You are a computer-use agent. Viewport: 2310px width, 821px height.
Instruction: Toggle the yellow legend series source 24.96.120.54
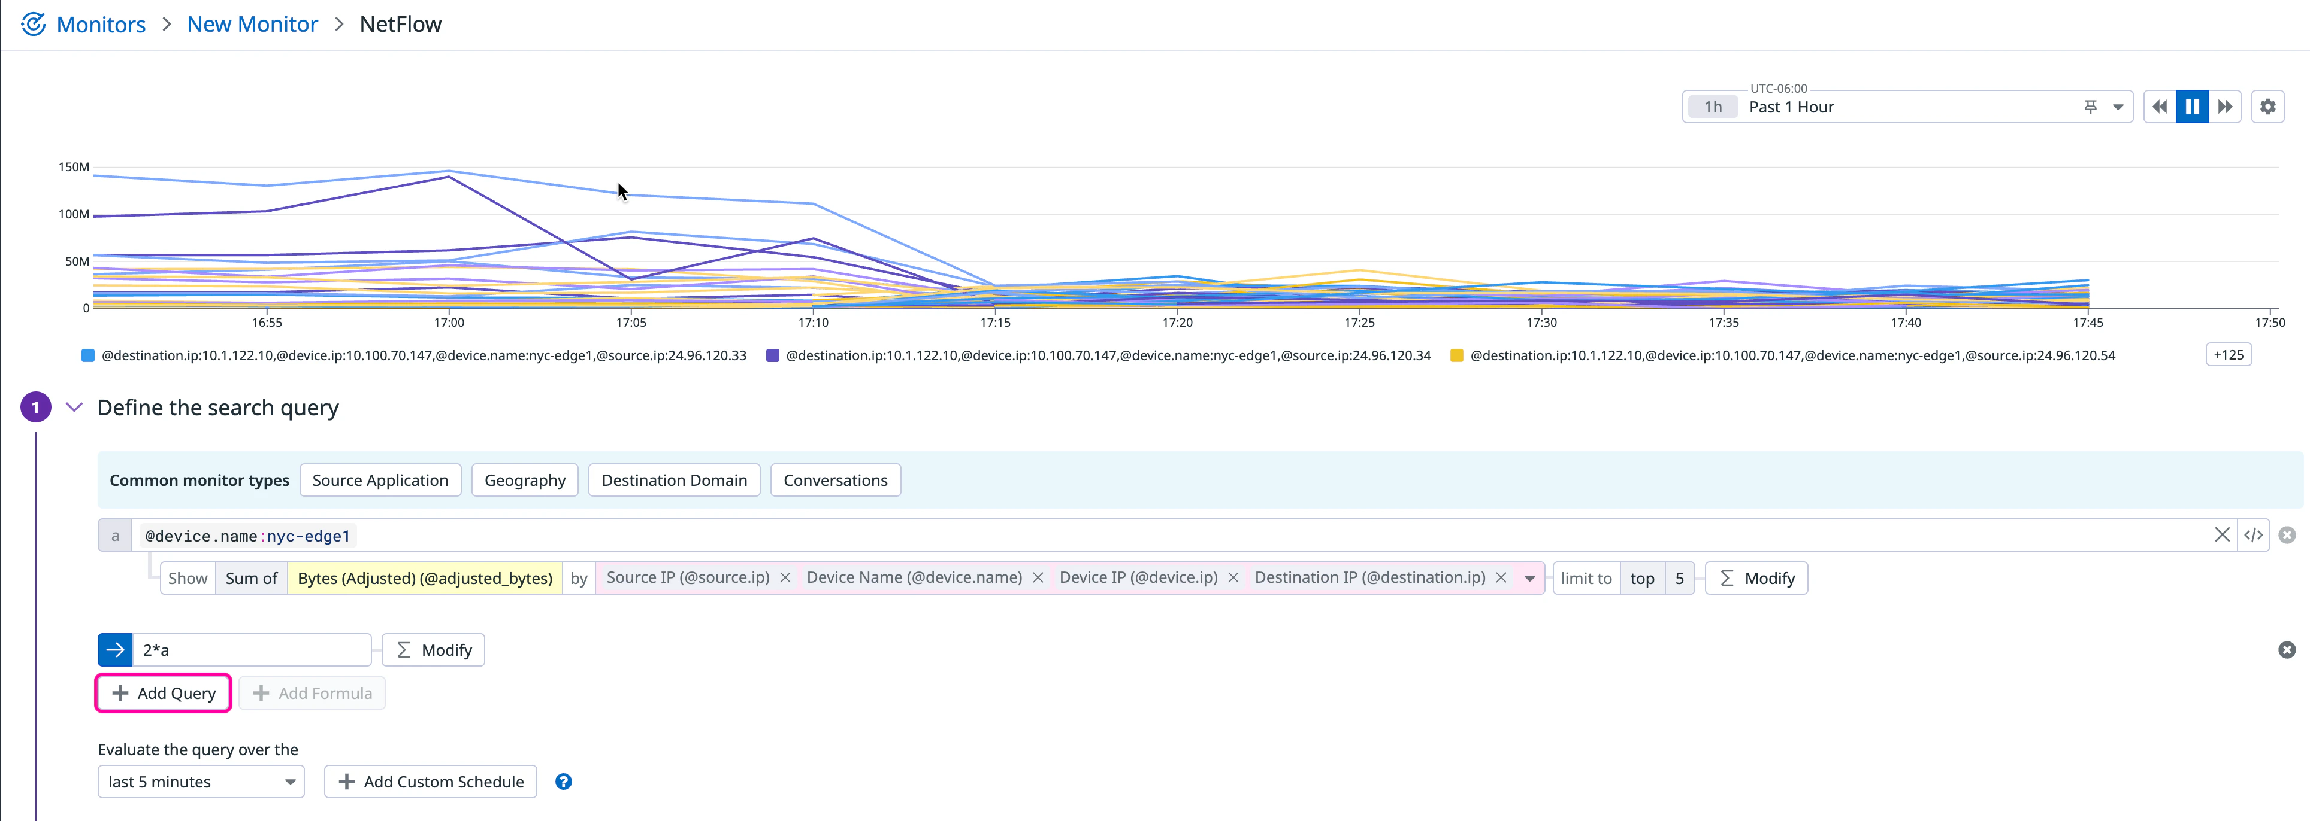click(x=1783, y=355)
